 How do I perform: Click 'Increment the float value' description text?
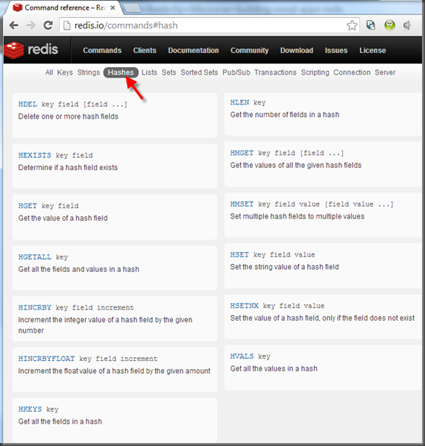pyautogui.click(x=114, y=371)
